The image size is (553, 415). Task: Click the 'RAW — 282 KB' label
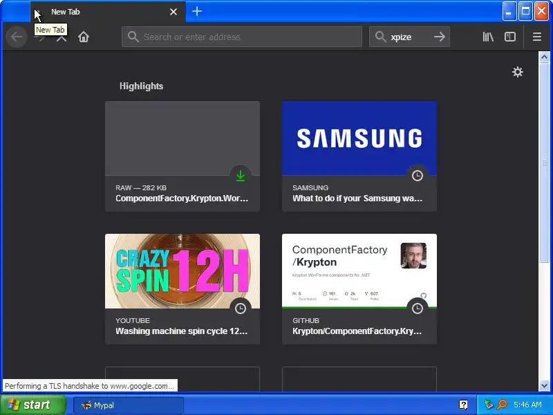pyautogui.click(x=141, y=187)
